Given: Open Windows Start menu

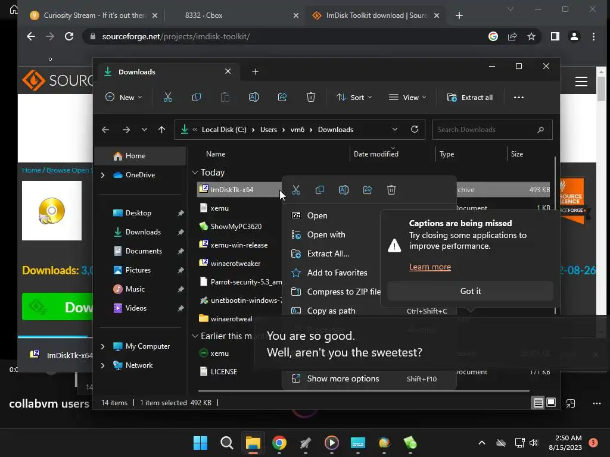Looking at the screenshot, I should (x=200, y=443).
